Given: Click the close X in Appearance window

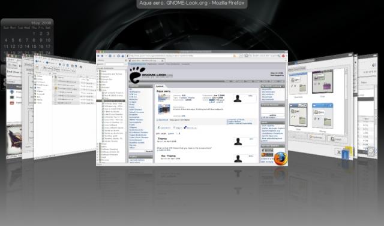Looking at the screenshot, I should pyautogui.click(x=339, y=152).
